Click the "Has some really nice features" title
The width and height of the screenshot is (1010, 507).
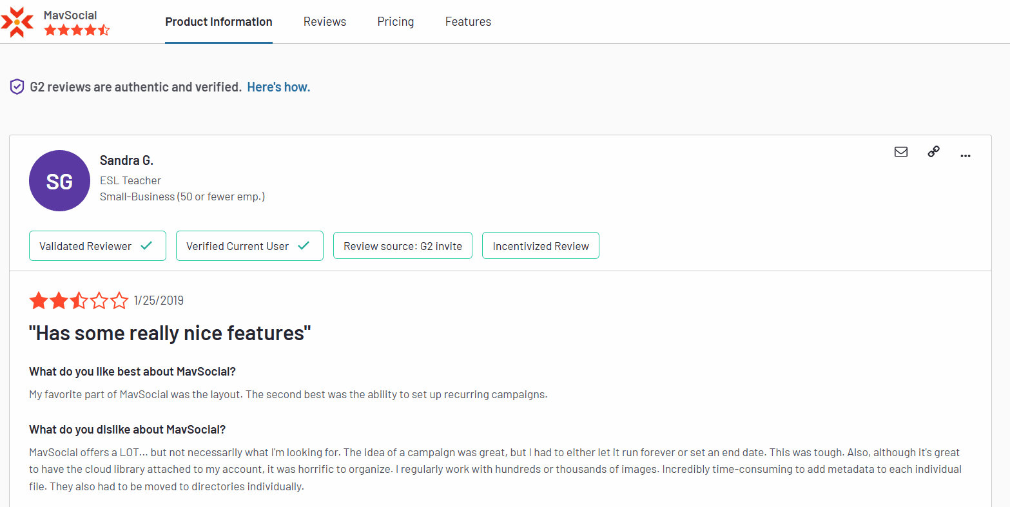click(x=170, y=333)
